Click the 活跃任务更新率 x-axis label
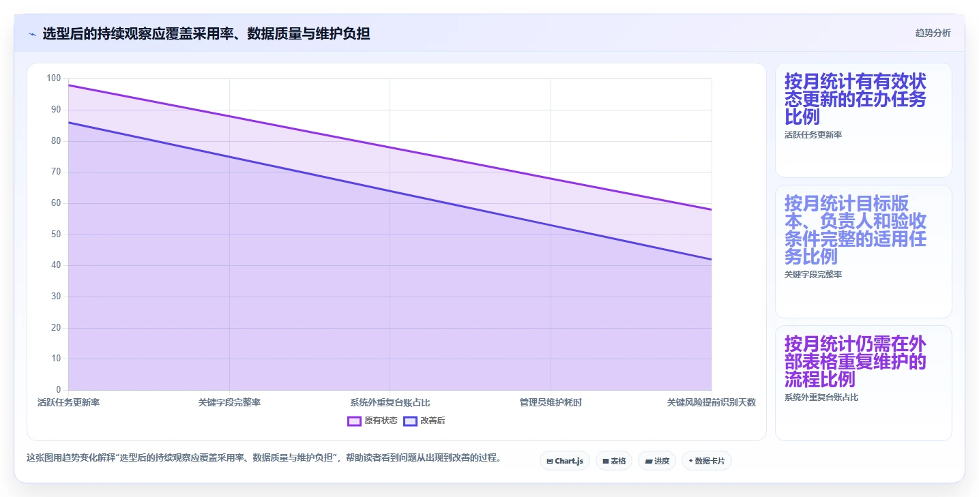Screen dimensions: 979x497 [x=69, y=402]
